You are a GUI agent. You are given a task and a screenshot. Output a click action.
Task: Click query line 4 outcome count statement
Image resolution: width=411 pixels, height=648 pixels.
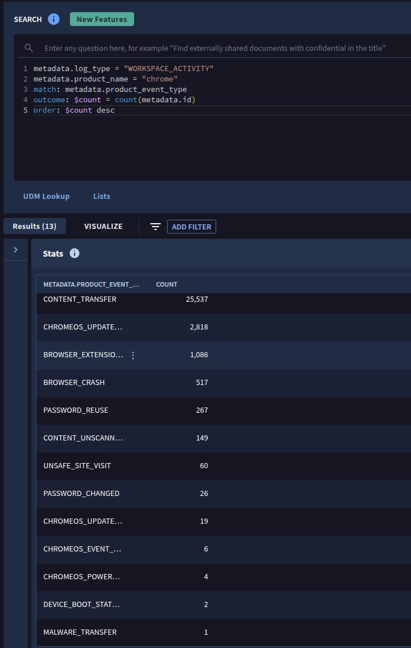pos(114,99)
